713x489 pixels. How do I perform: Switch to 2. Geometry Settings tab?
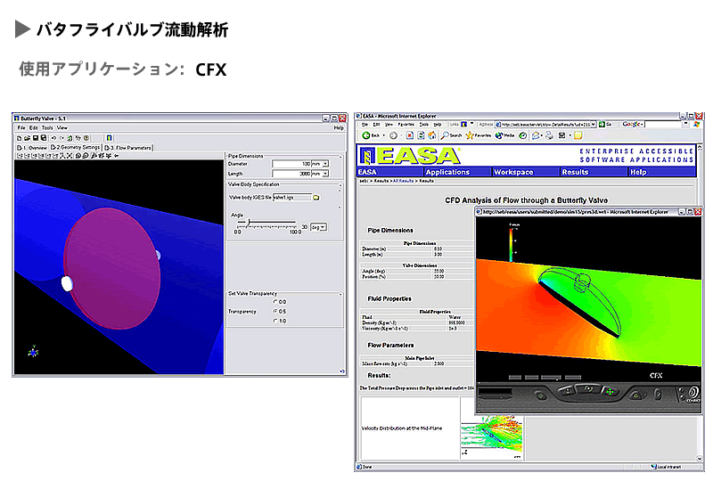tap(75, 147)
